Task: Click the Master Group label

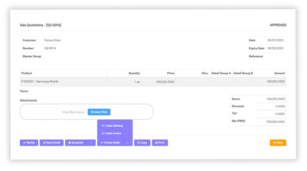Action: point(32,56)
